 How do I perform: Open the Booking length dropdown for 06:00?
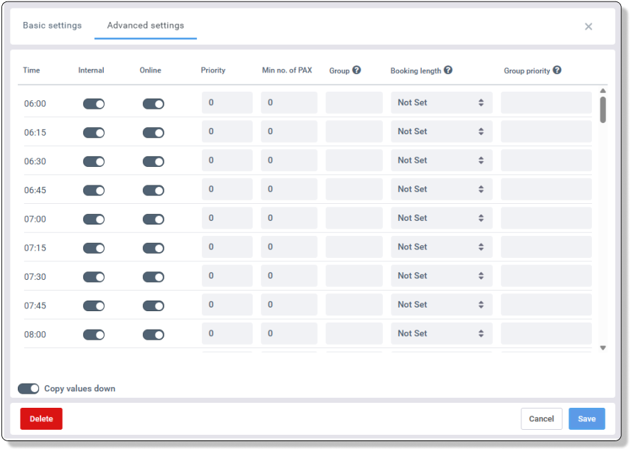pos(441,103)
